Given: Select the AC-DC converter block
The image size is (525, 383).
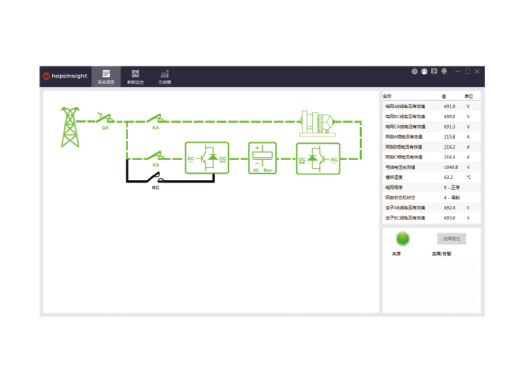Looking at the screenshot, I should click(x=207, y=158).
